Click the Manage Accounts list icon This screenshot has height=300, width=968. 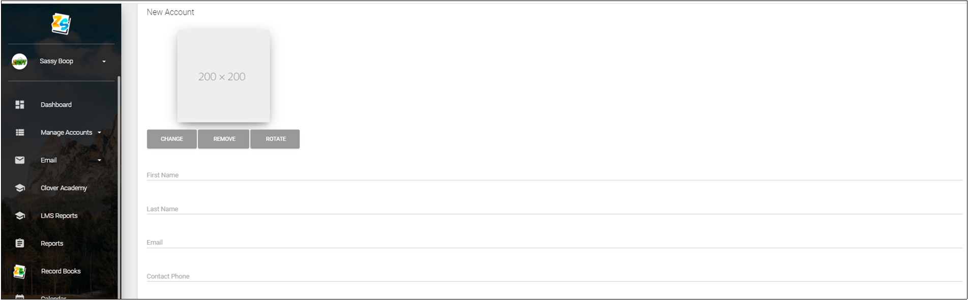point(20,132)
